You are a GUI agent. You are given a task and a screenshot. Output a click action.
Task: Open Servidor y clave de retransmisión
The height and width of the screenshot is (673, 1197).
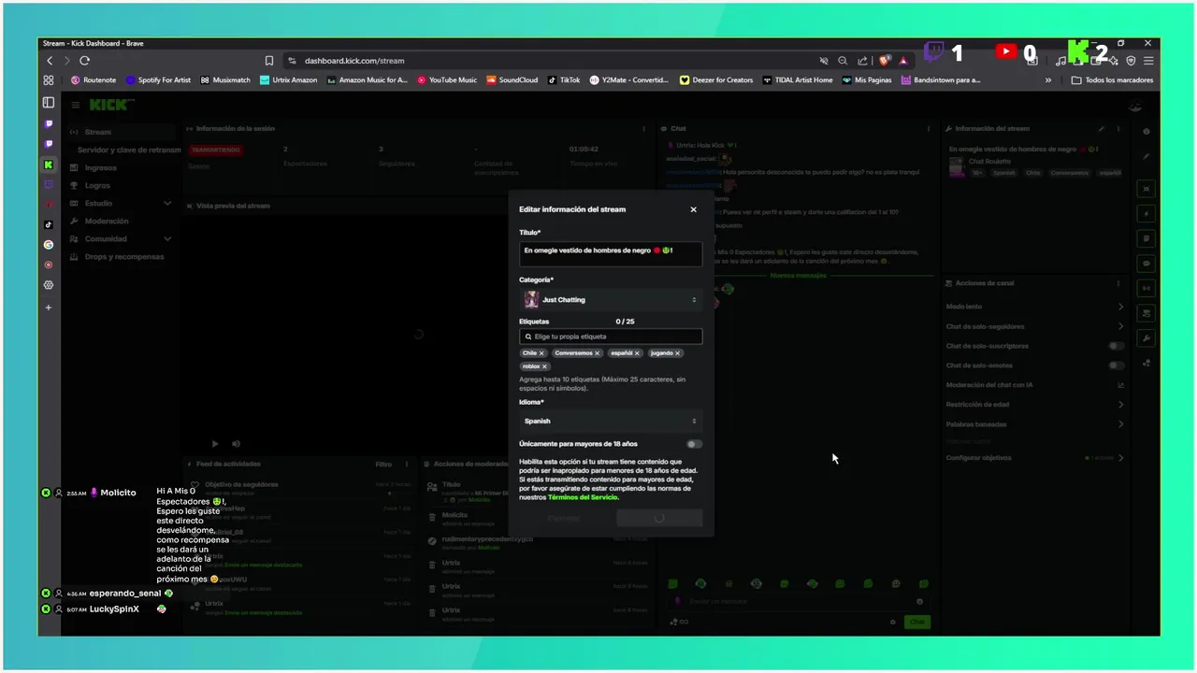tap(129, 150)
